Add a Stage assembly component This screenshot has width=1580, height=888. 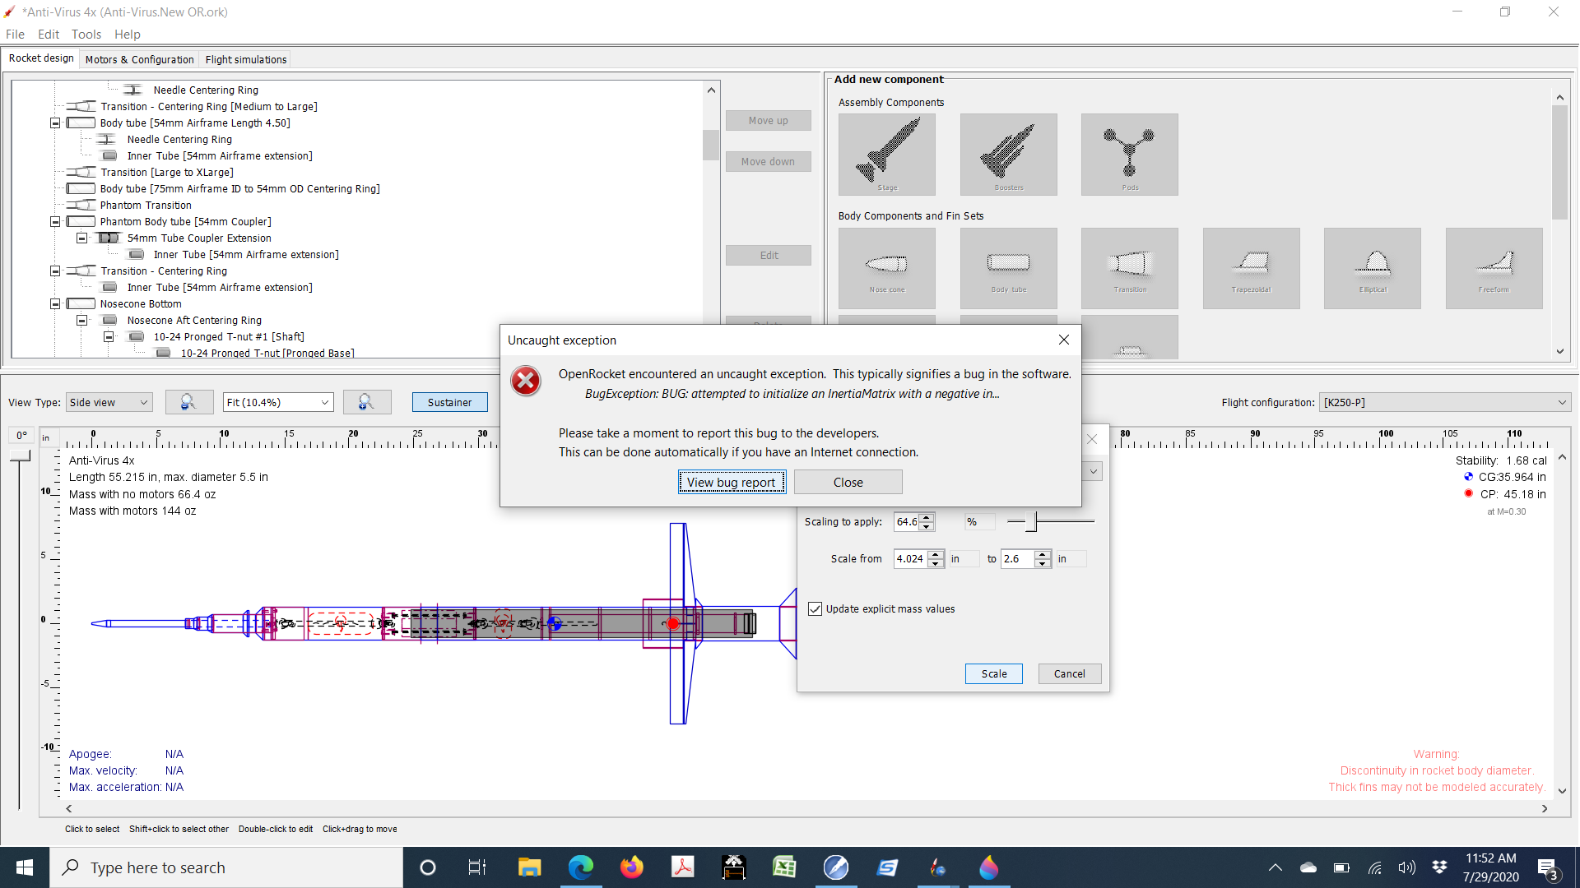coord(886,155)
